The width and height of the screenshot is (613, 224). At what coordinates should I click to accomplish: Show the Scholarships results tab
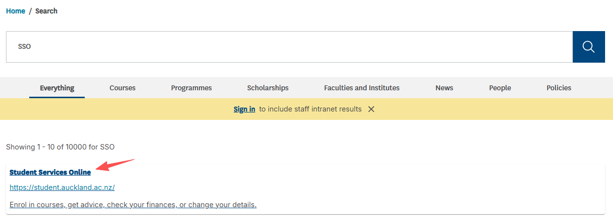pyautogui.click(x=268, y=88)
